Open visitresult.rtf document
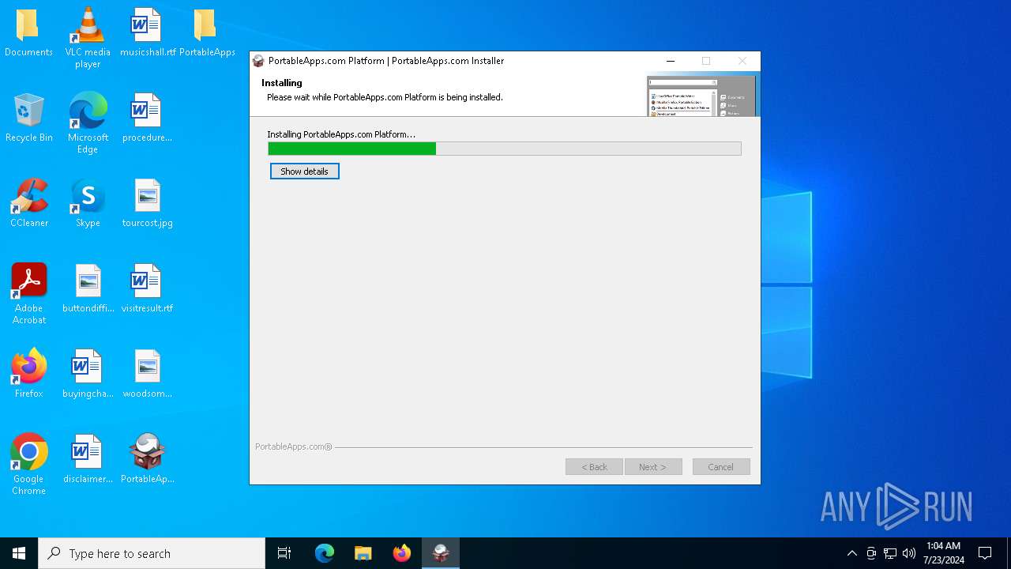The height and width of the screenshot is (569, 1011). (147, 288)
